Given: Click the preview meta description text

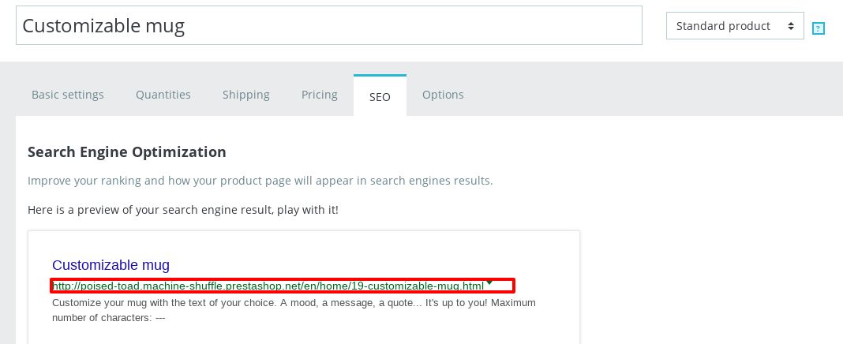Looking at the screenshot, I should [x=294, y=303].
